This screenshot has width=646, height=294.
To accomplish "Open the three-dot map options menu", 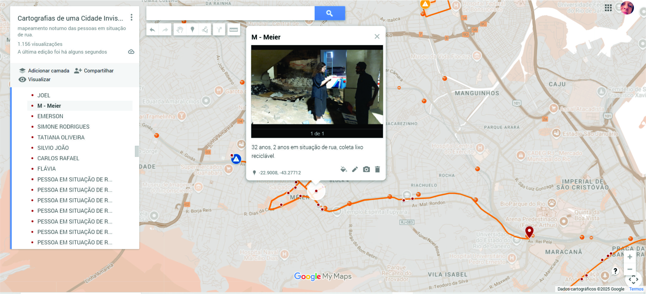I will click(x=132, y=17).
